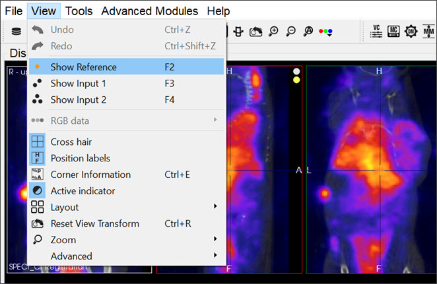Toggle Position labels on the view
The width and height of the screenshot is (437, 284).
(x=80, y=158)
